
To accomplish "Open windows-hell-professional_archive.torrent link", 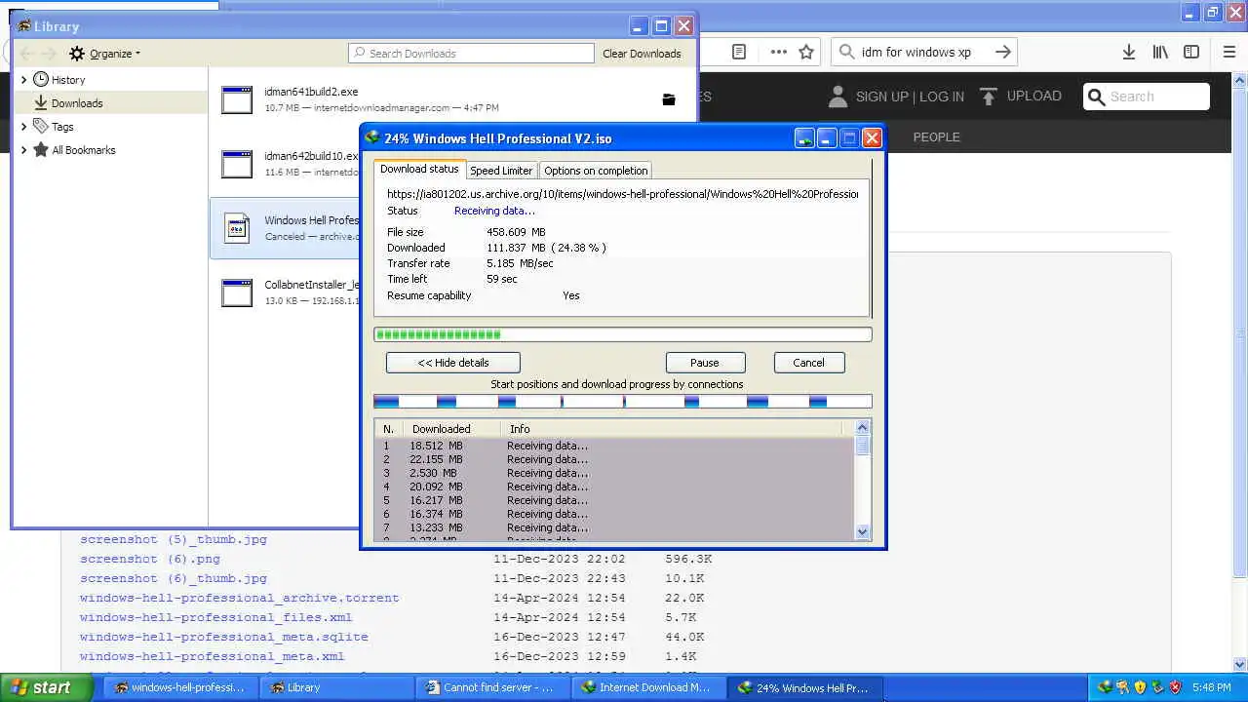I will click(239, 598).
